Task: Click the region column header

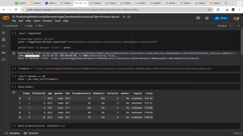Action: tap(137, 93)
